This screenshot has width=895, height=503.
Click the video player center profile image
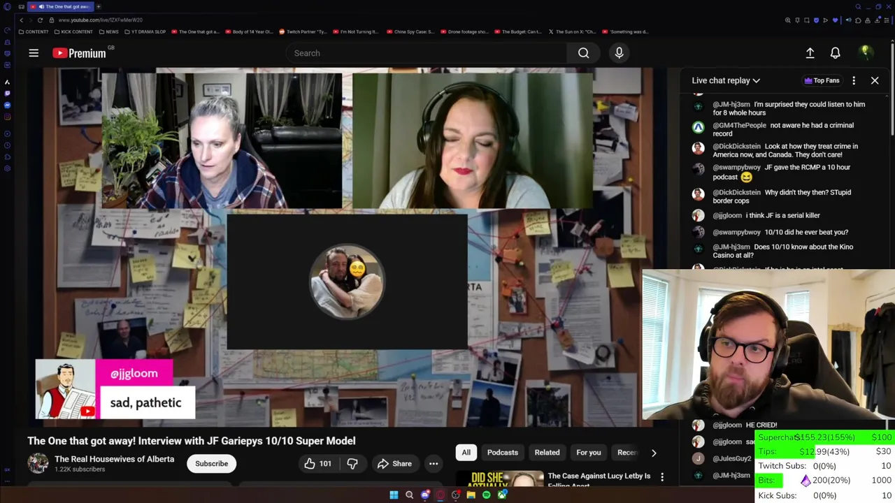(347, 281)
